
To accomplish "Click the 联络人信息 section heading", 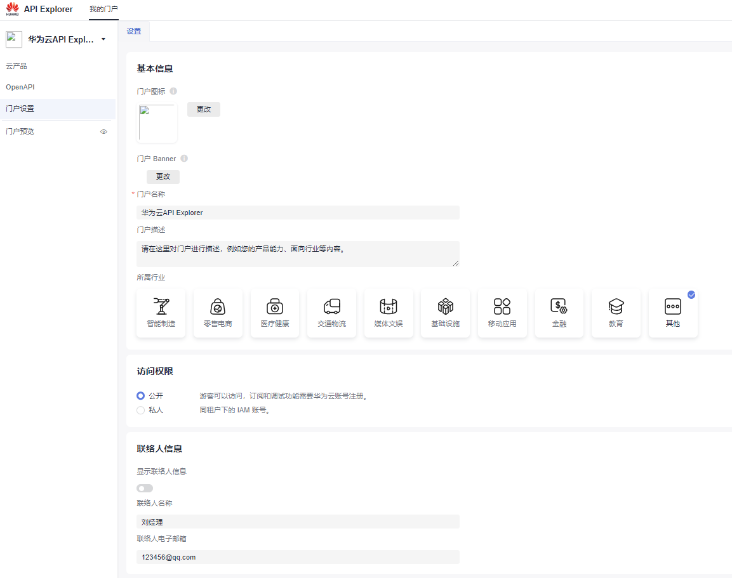I will tap(159, 449).
